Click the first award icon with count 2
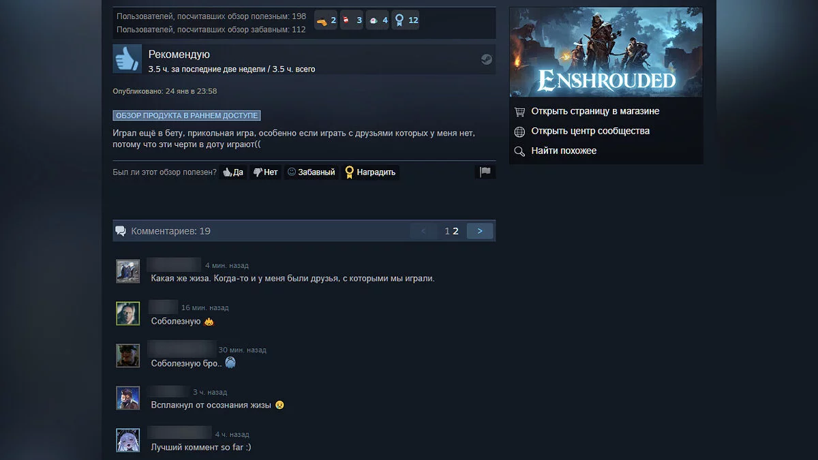This screenshot has width=818, height=460. point(327,20)
